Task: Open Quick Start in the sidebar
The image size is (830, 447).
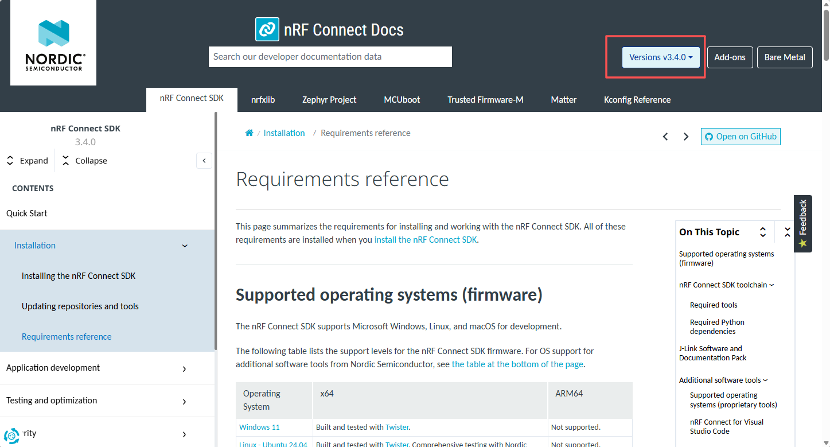Action: click(27, 213)
